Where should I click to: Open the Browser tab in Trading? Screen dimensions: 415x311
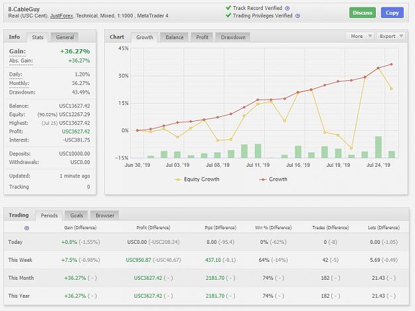coord(105,215)
